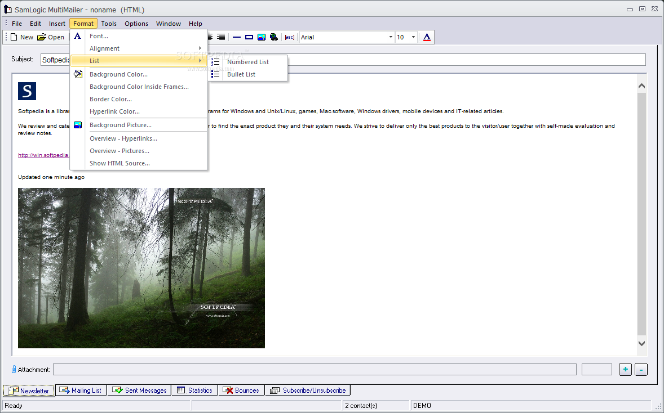Viewport: 664px width, 413px height.
Task: Switch to the Subscribe/Unsubscribe tab
Action: pyautogui.click(x=308, y=390)
